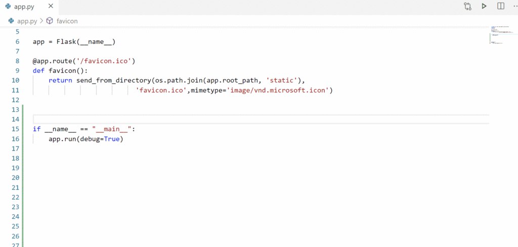Split the editor to the right
This screenshot has height=247, width=518.
pyautogui.click(x=501, y=6)
